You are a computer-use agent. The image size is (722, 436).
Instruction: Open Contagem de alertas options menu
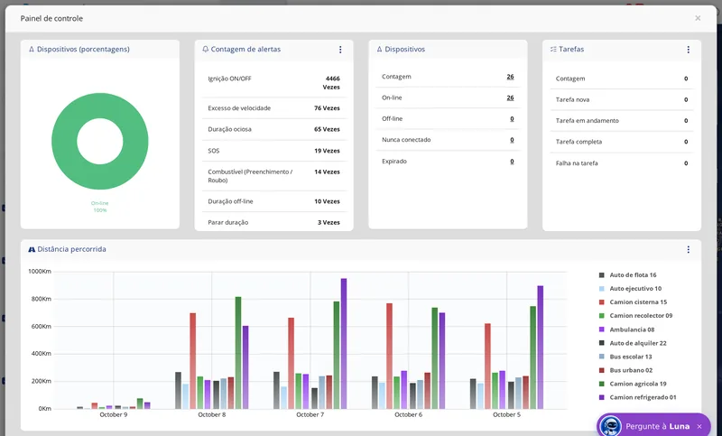coord(340,50)
